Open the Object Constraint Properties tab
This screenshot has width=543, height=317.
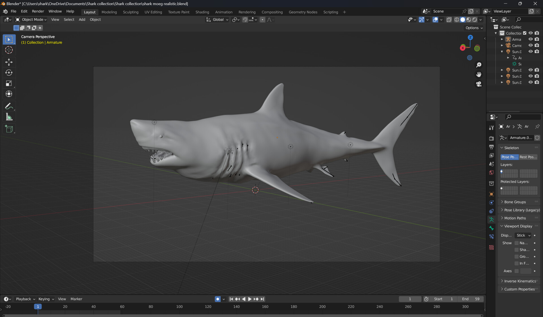(x=491, y=211)
